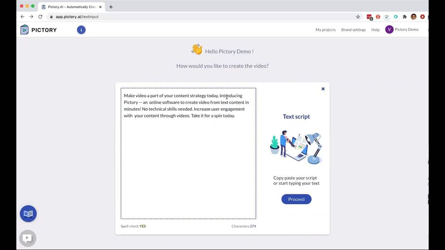Go back with the browser back arrow

[x=23, y=17]
